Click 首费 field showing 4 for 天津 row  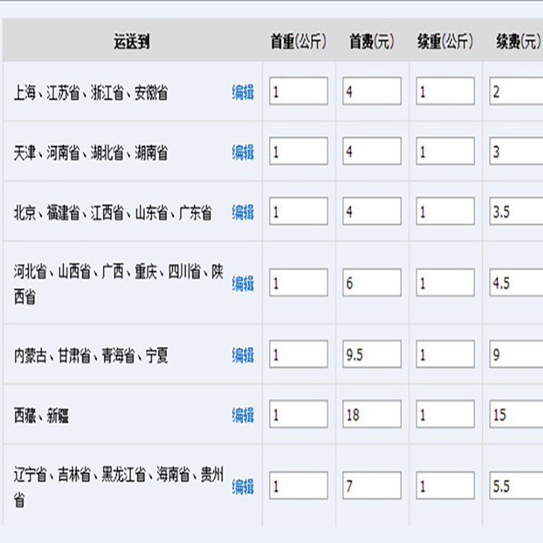tap(372, 151)
